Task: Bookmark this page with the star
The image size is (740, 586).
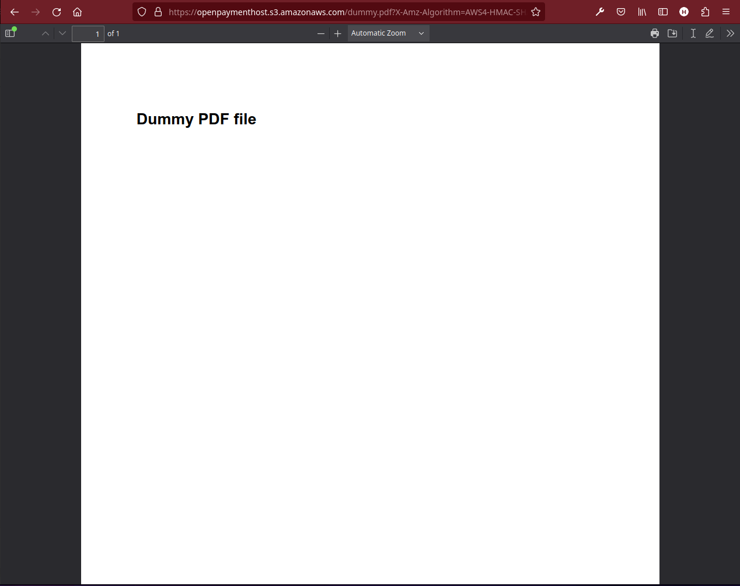Action: coord(536,12)
